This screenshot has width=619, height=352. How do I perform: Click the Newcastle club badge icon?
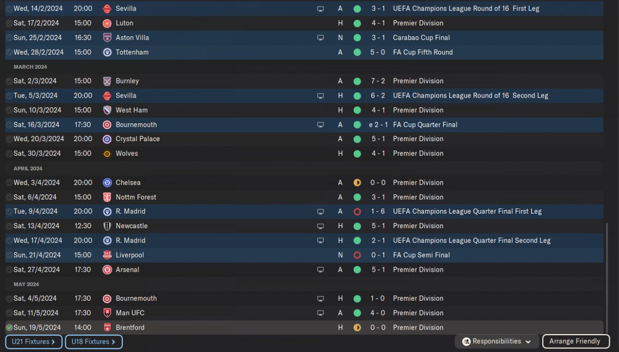point(107,226)
